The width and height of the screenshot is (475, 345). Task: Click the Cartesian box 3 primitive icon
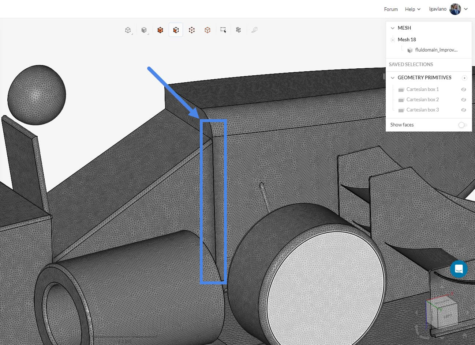pos(401,110)
